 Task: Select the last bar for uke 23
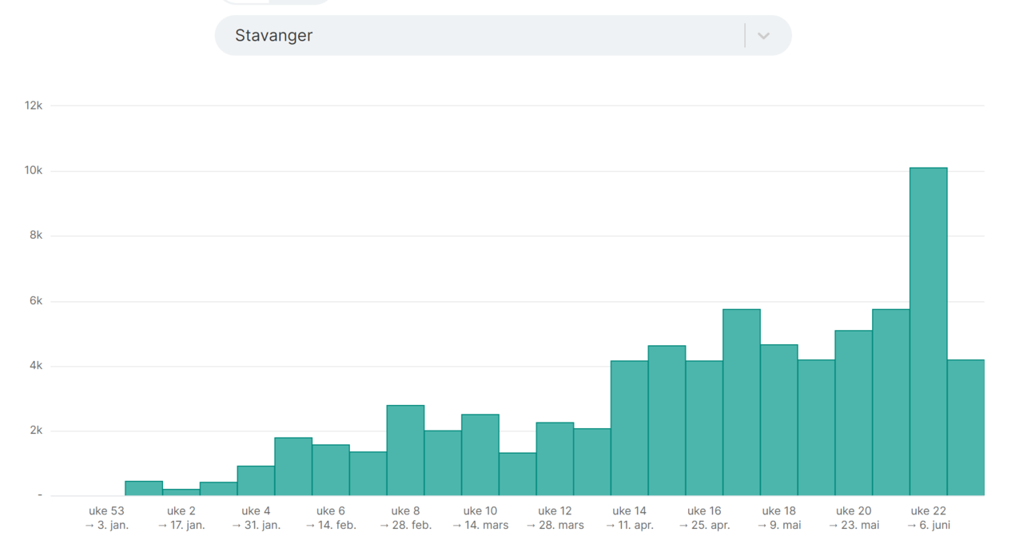coord(965,427)
